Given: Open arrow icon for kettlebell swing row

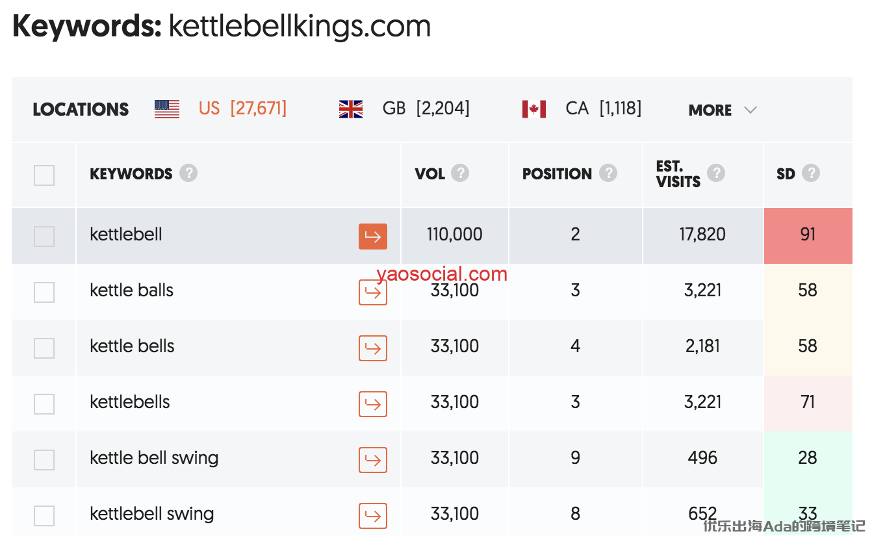Looking at the screenshot, I should click(372, 516).
